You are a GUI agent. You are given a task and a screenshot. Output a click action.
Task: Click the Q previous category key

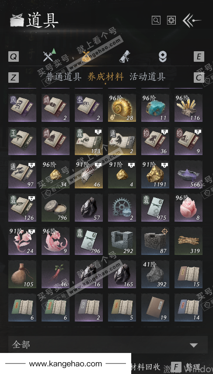click(x=14, y=57)
